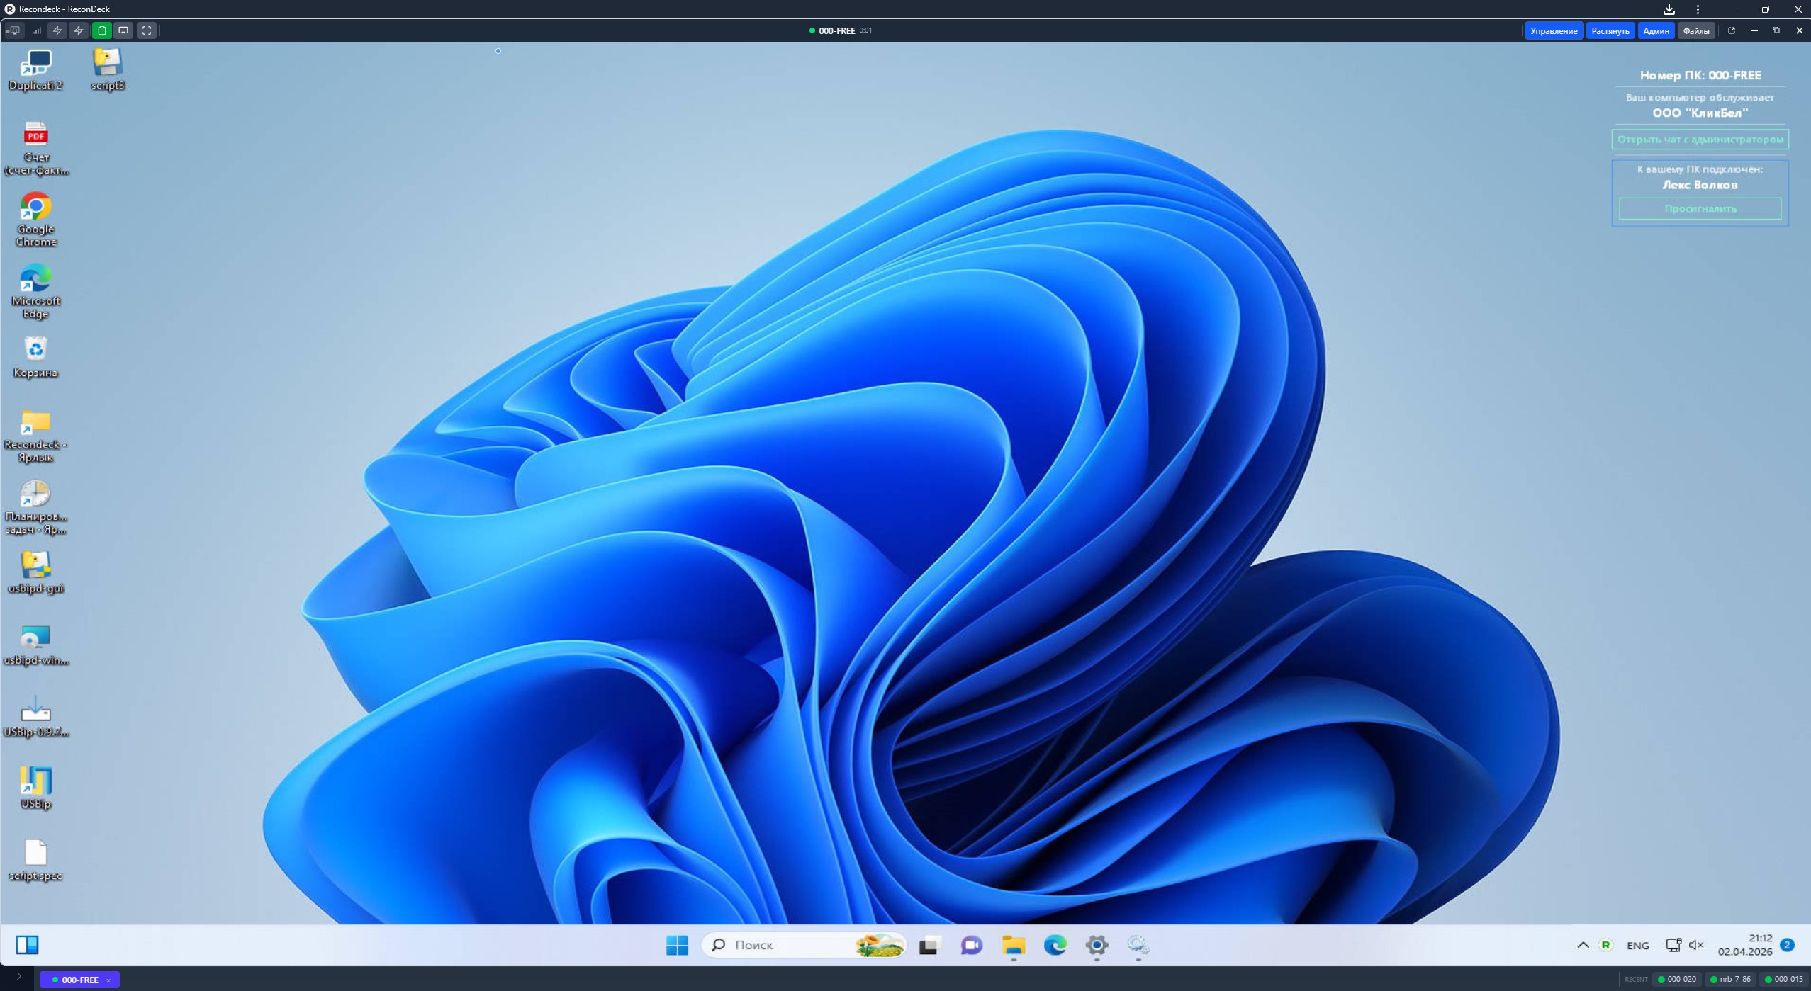Click the taskbar Поиск search field
This screenshot has height=991, width=1811.
[x=780, y=945]
